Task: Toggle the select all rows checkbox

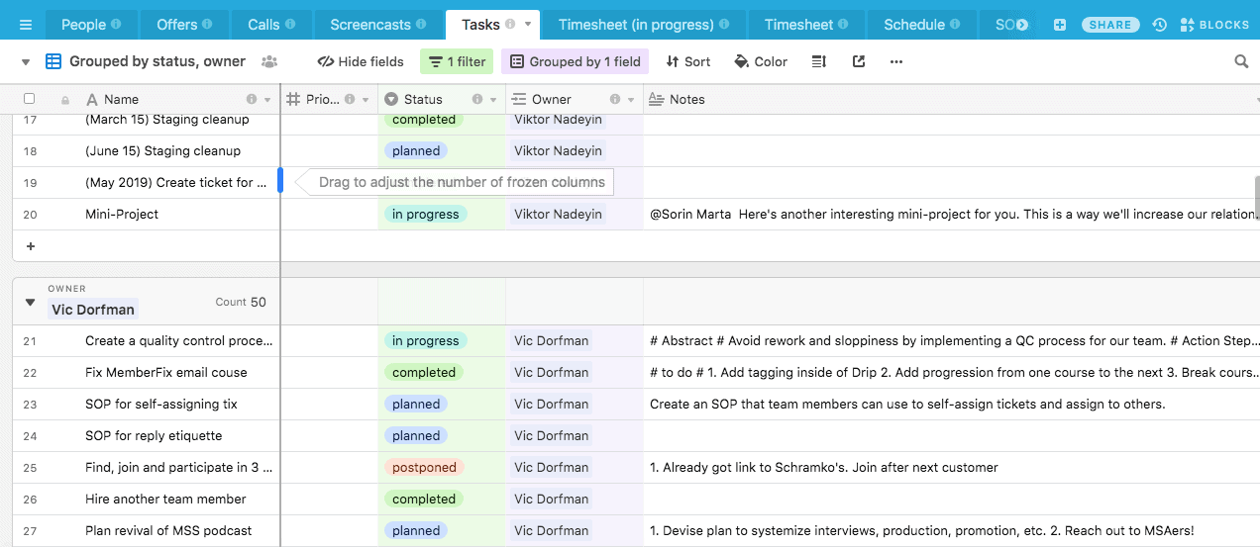Action: click(30, 99)
